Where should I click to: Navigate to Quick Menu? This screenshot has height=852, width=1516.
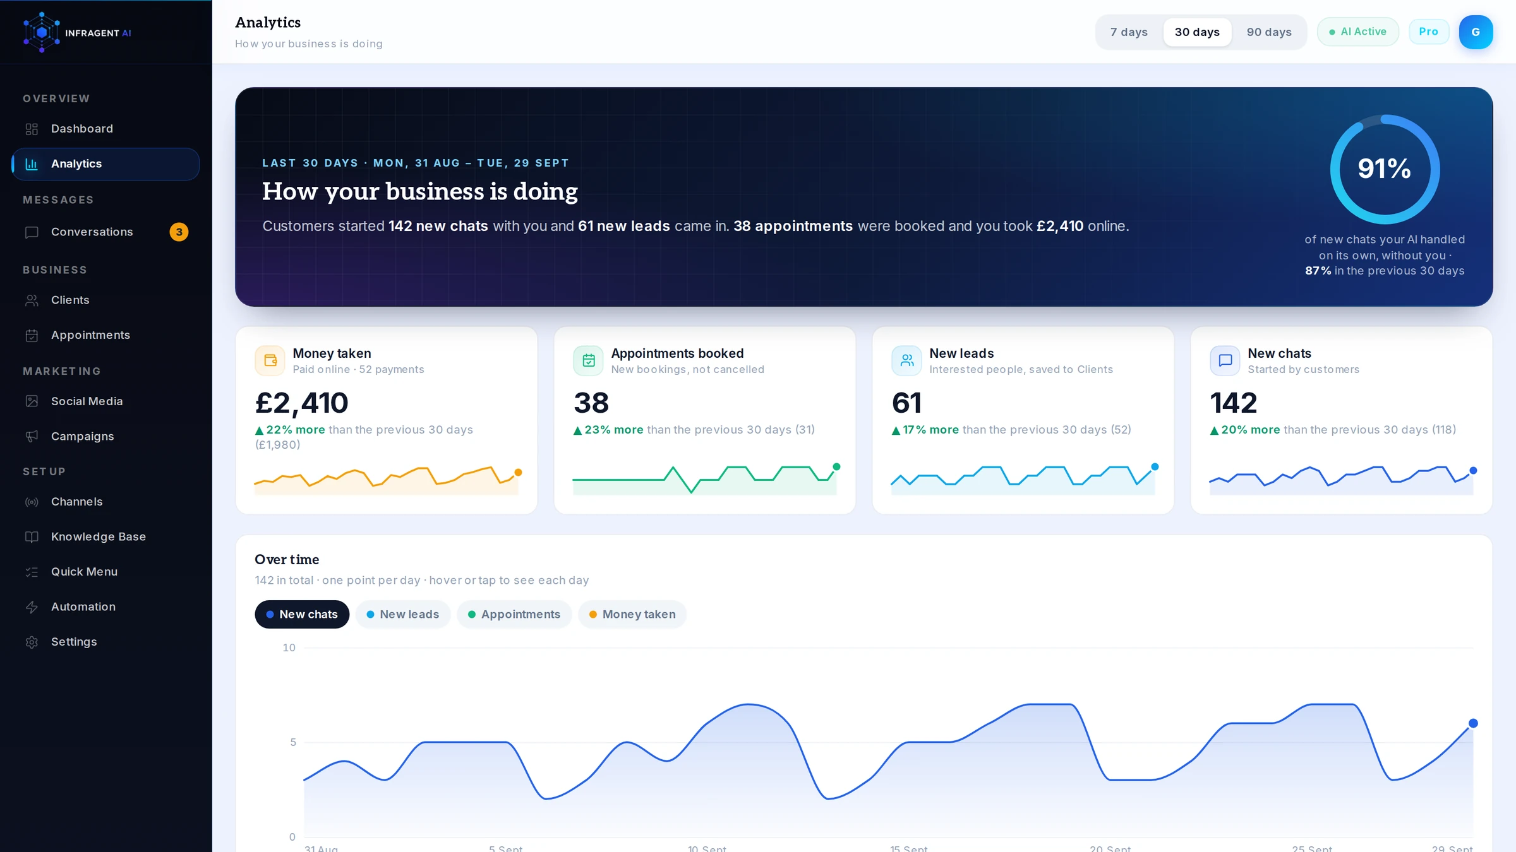tap(105, 572)
